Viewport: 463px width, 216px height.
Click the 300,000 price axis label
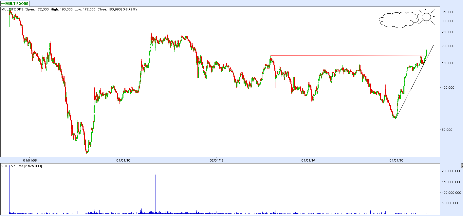[x=447, y=21]
